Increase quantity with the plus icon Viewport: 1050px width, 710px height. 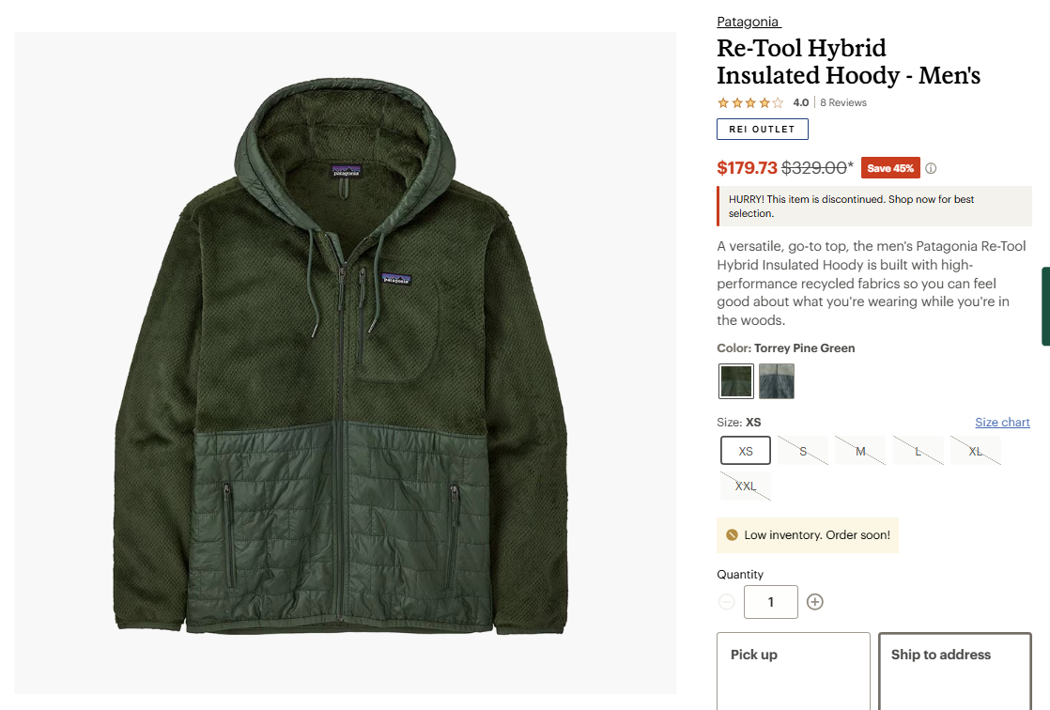[x=814, y=601]
